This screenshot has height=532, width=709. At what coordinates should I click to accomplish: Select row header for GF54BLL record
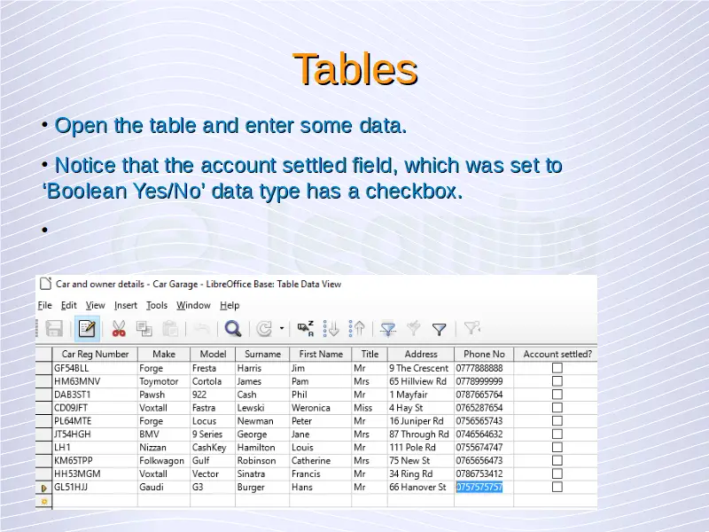(x=43, y=368)
